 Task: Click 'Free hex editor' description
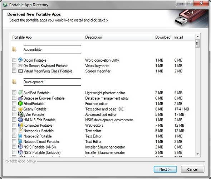[96, 104]
